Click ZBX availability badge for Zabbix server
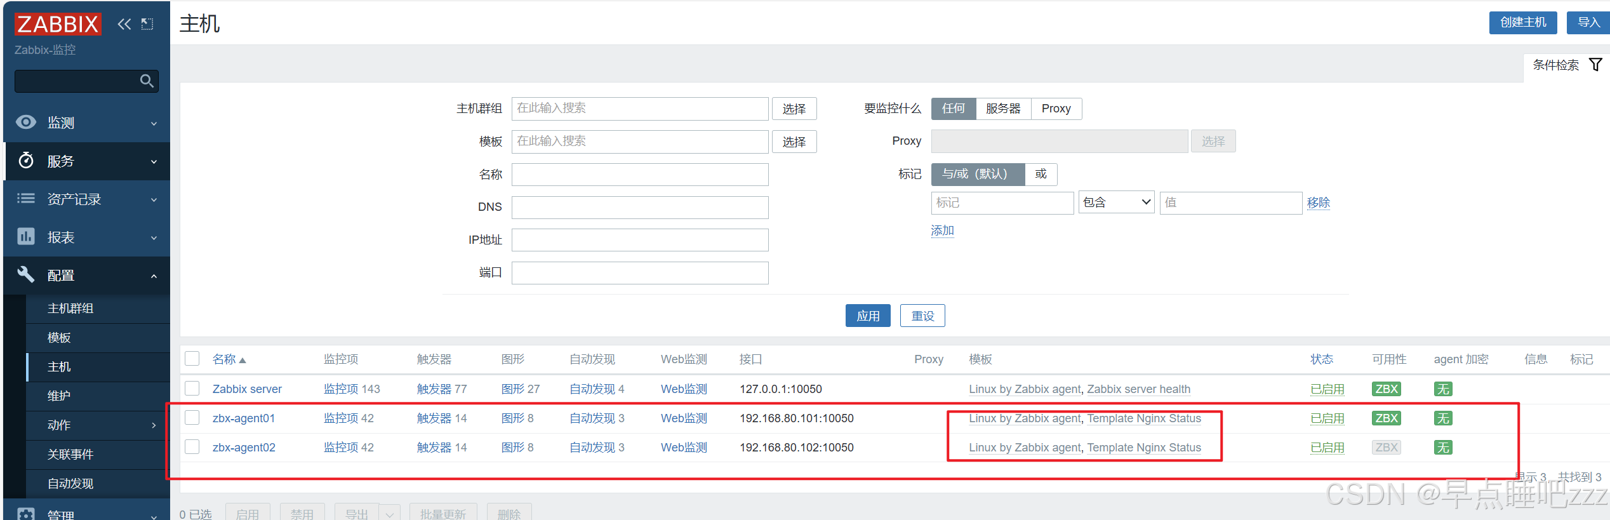This screenshot has height=520, width=1610. click(1387, 389)
